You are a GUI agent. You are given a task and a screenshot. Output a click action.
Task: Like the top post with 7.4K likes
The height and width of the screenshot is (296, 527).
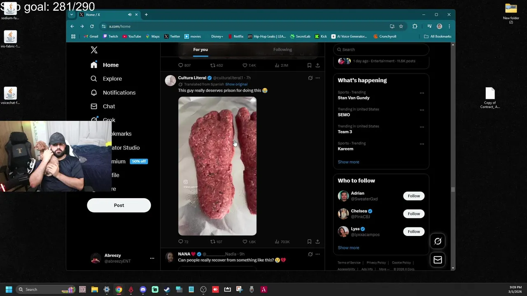(249, 65)
